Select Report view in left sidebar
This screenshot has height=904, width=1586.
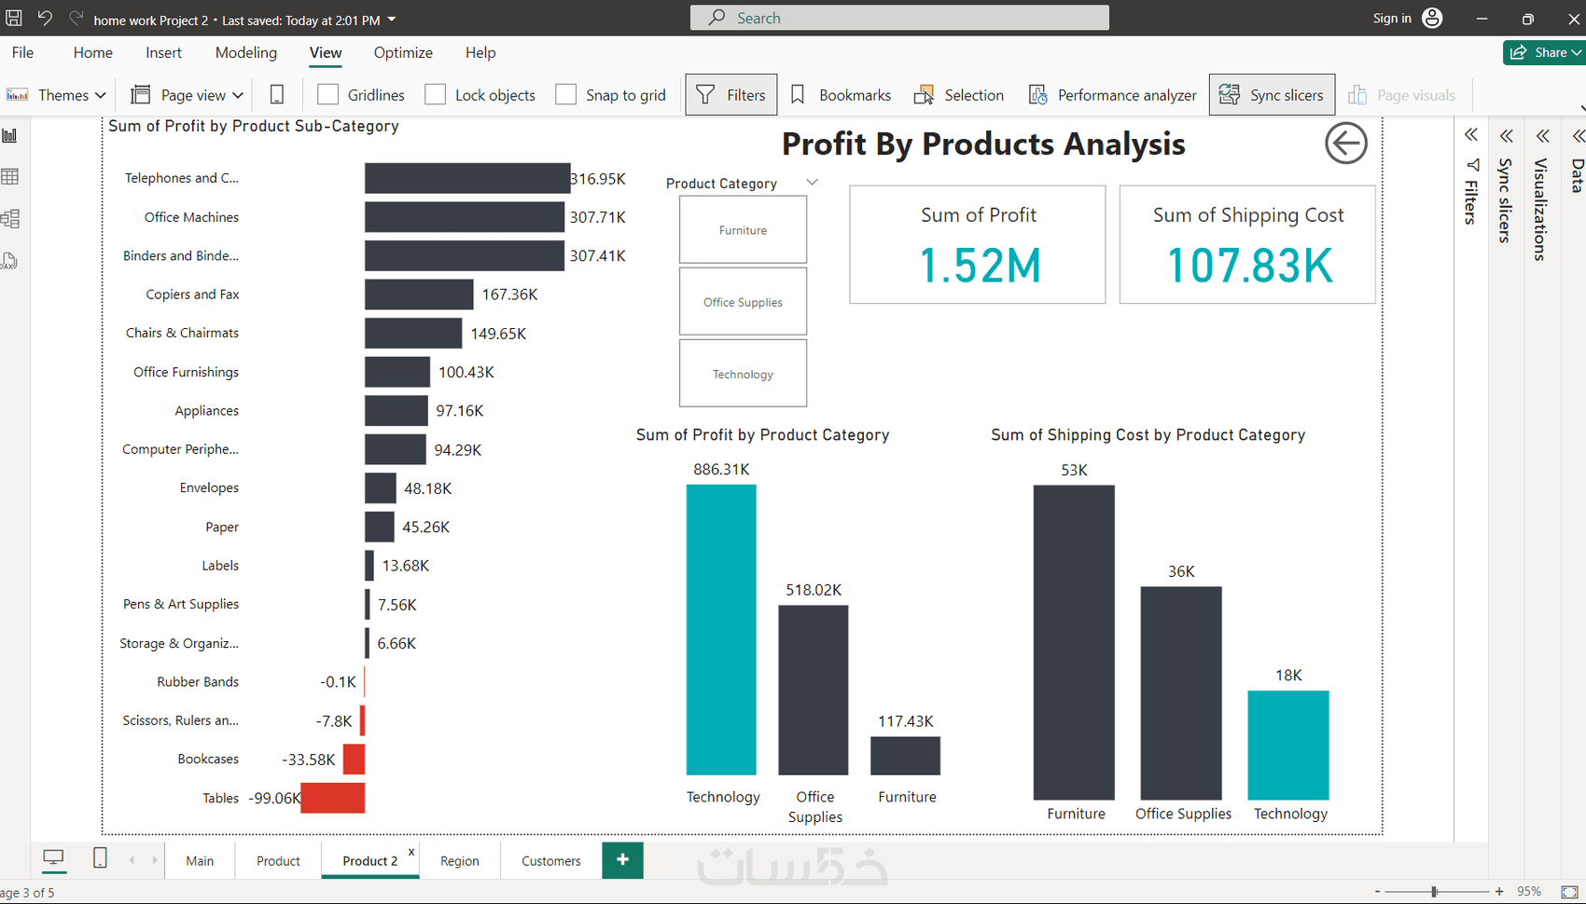click(x=10, y=134)
